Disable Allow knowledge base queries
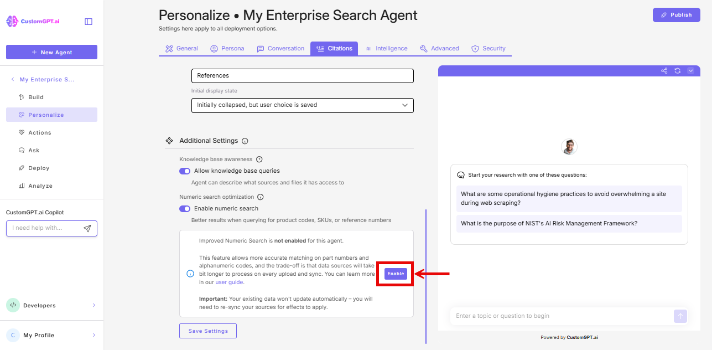 (184, 171)
